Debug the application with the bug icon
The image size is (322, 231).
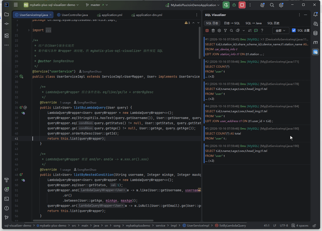click(x=234, y=5)
